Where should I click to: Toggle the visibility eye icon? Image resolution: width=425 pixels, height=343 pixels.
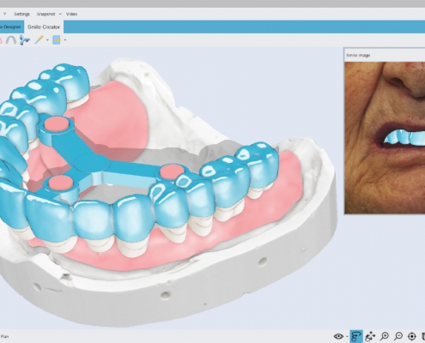pos(338,336)
